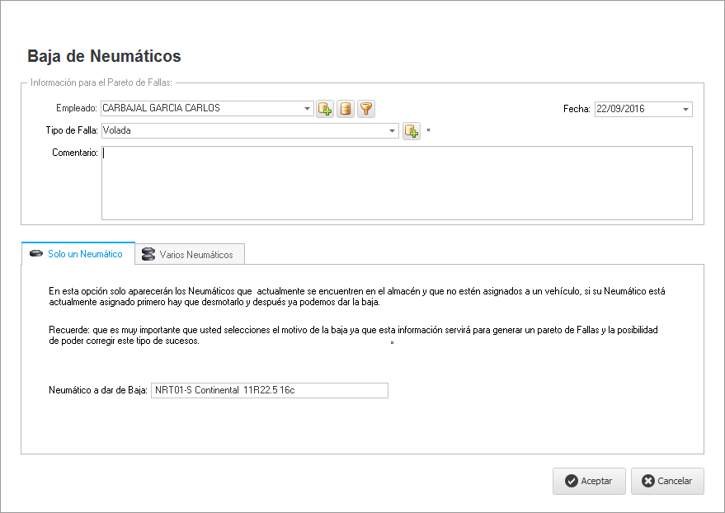This screenshot has height=513, width=725.
Task: Click the X icon on Cancelar
Action: [648, 481]
